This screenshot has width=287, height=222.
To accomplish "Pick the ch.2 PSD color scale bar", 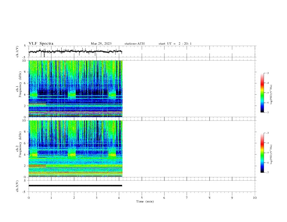I will click(262, 153).
